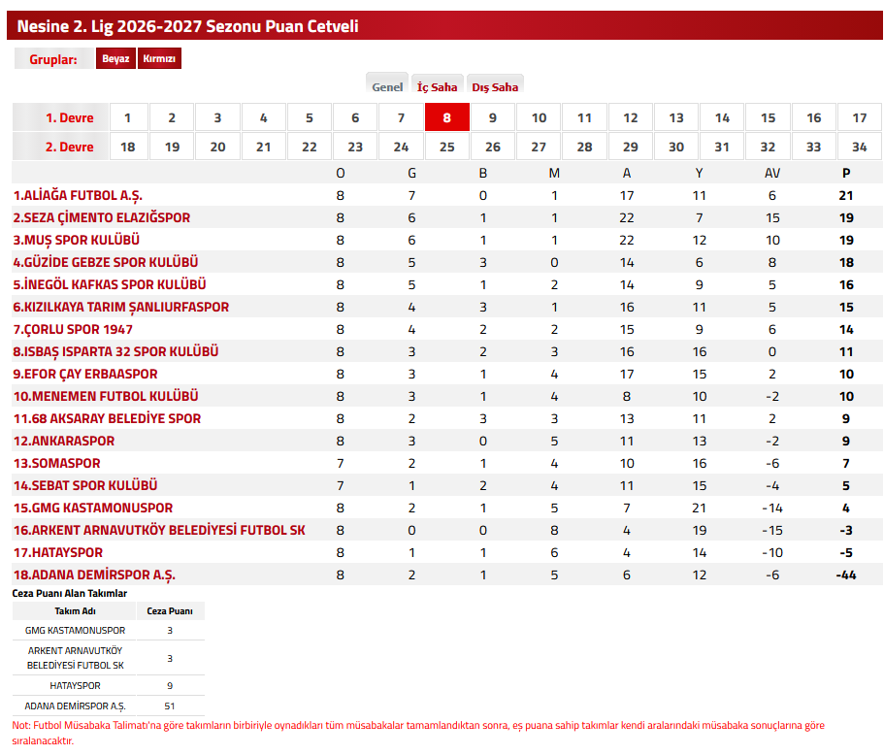Open 68 AKSARAY BELEDİYE SPOR link
Viewport: 884px width, 755px height.
pyautogui.click(x=107, y=418)
